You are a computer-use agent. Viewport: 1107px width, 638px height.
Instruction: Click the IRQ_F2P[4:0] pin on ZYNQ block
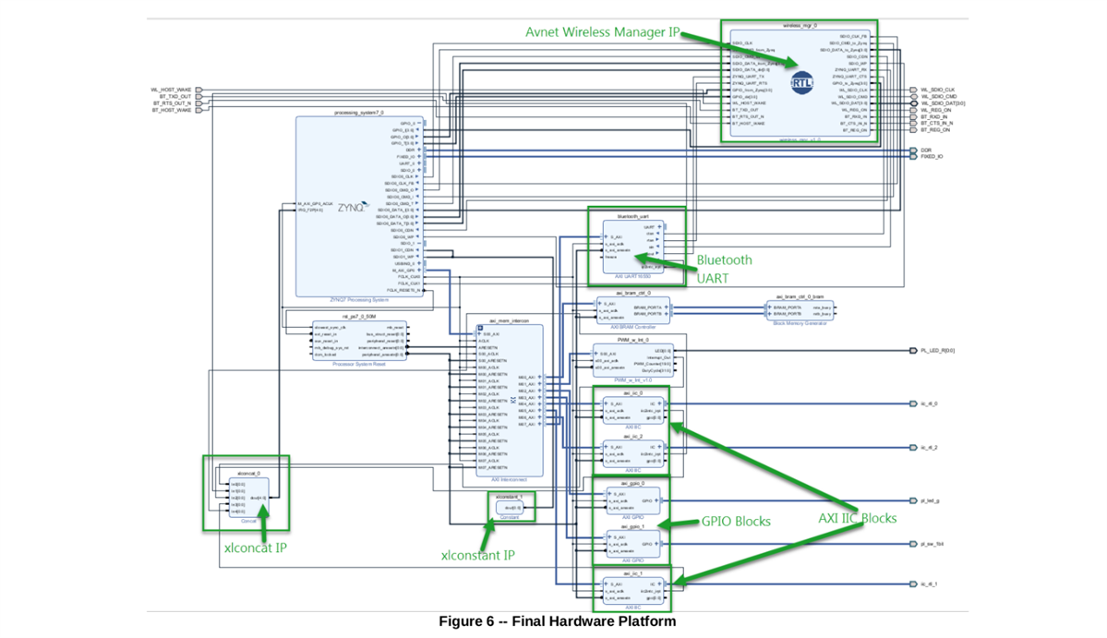(310, 211)
